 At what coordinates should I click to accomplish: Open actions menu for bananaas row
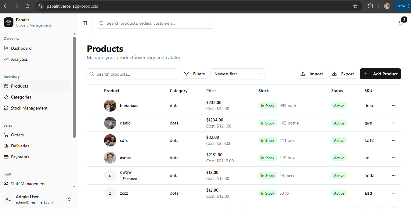(x=394, y=106)
